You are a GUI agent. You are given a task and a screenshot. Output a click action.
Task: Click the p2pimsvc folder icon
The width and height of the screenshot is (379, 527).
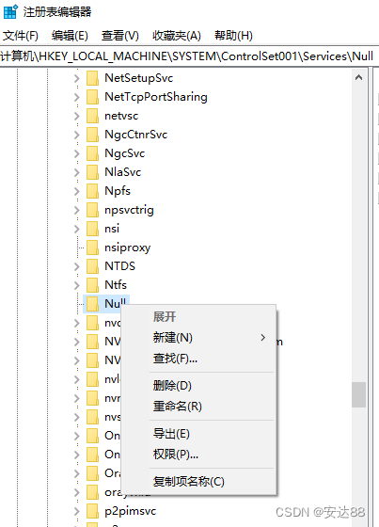pos(92,511)
